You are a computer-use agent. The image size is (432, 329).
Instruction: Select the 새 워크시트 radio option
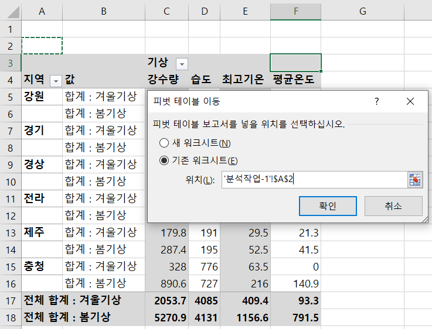[165, 143]
